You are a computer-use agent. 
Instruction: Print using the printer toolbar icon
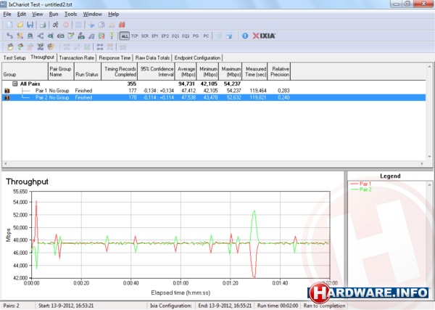[x=43, y=25]
